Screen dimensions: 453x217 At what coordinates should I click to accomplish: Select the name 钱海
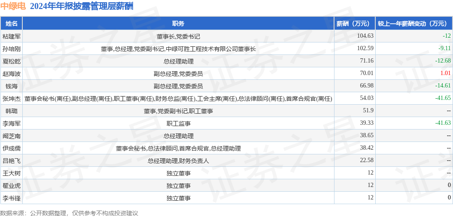pos(11,86)
